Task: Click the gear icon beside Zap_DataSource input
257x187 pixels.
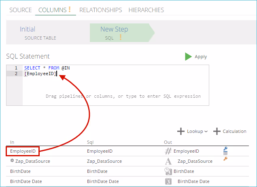Action: 12,161
